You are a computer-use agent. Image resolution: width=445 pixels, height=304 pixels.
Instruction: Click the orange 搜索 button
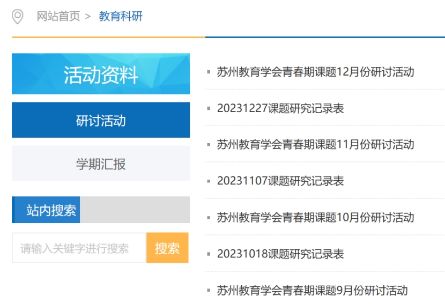(167, 248)
